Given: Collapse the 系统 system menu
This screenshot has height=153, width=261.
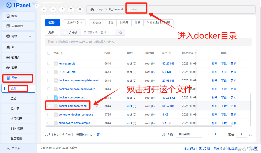Looking at the screenshot, I should (x=18, y=78).
